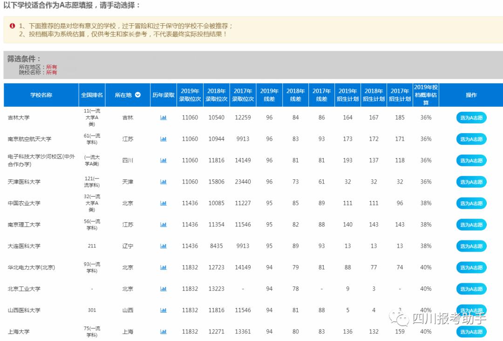Click 大连医科大学 2018 rank value 8435

pos(217,246)
